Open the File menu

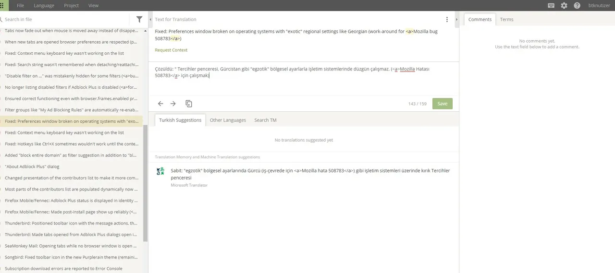pos(21,5)
